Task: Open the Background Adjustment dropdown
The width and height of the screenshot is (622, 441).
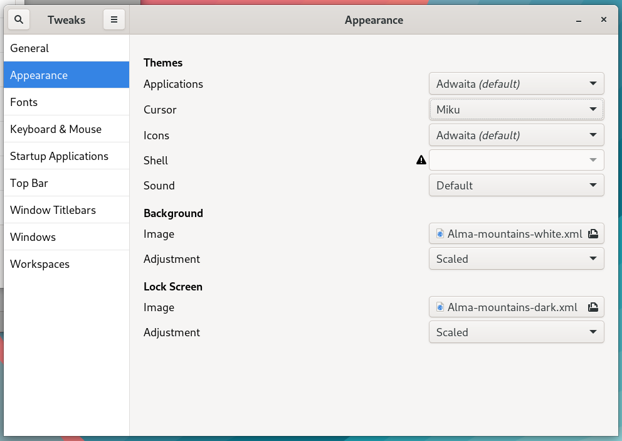Action: [x=516, y=259]
